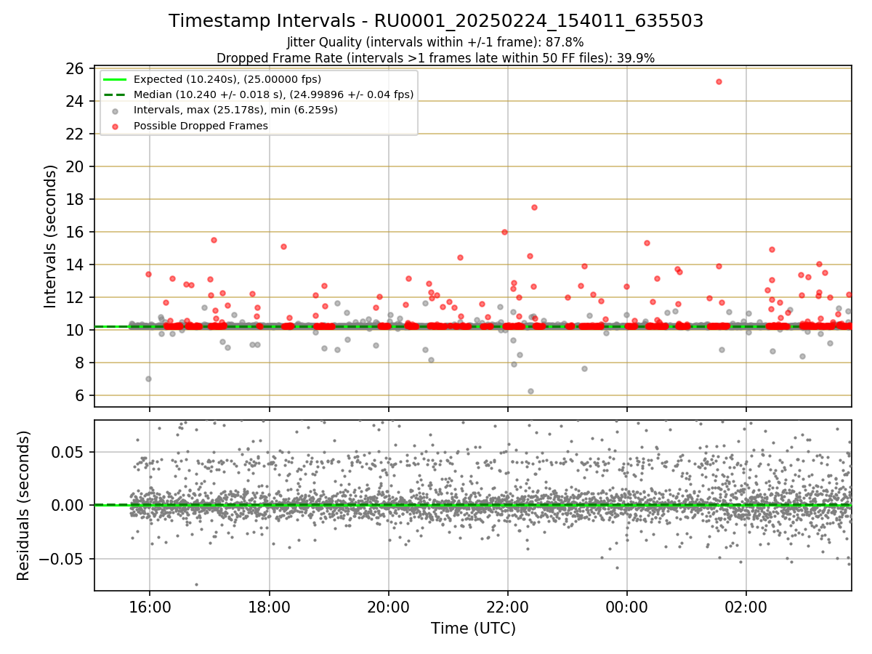
Task: Click the 'Residuals (seconds)' y-axis label
Action: click(24, 505)
